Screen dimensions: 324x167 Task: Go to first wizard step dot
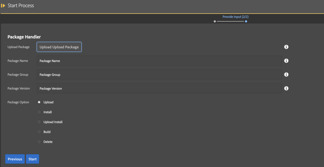[215, 22]
